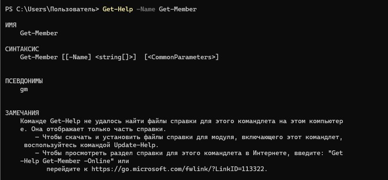Click the Update-Help command text
Viewport: 388px width, 180px height.
[x=135, y=145]
